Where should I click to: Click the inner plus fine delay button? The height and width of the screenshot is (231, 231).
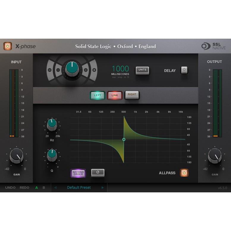(86, 70)
